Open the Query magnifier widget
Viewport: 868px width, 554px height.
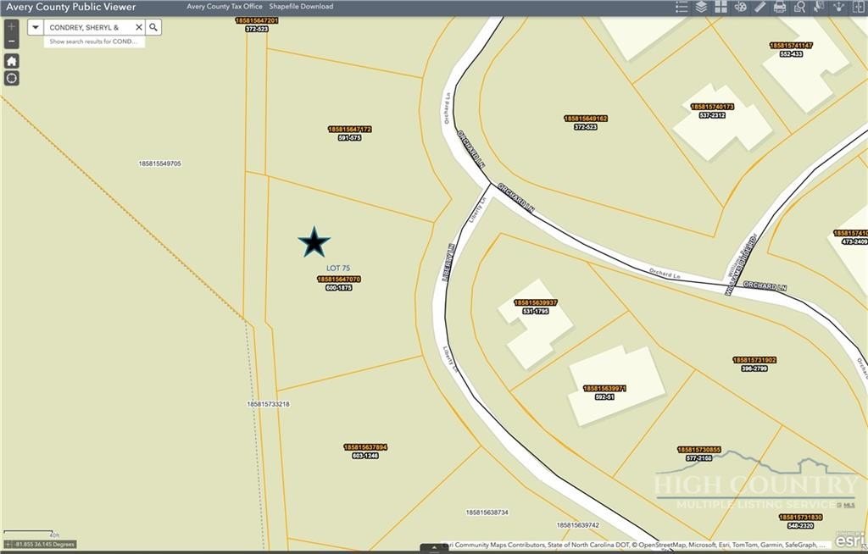(799, 7)
